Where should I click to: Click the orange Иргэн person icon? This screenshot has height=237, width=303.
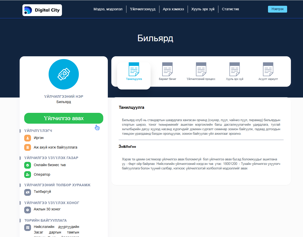(27, 138)
